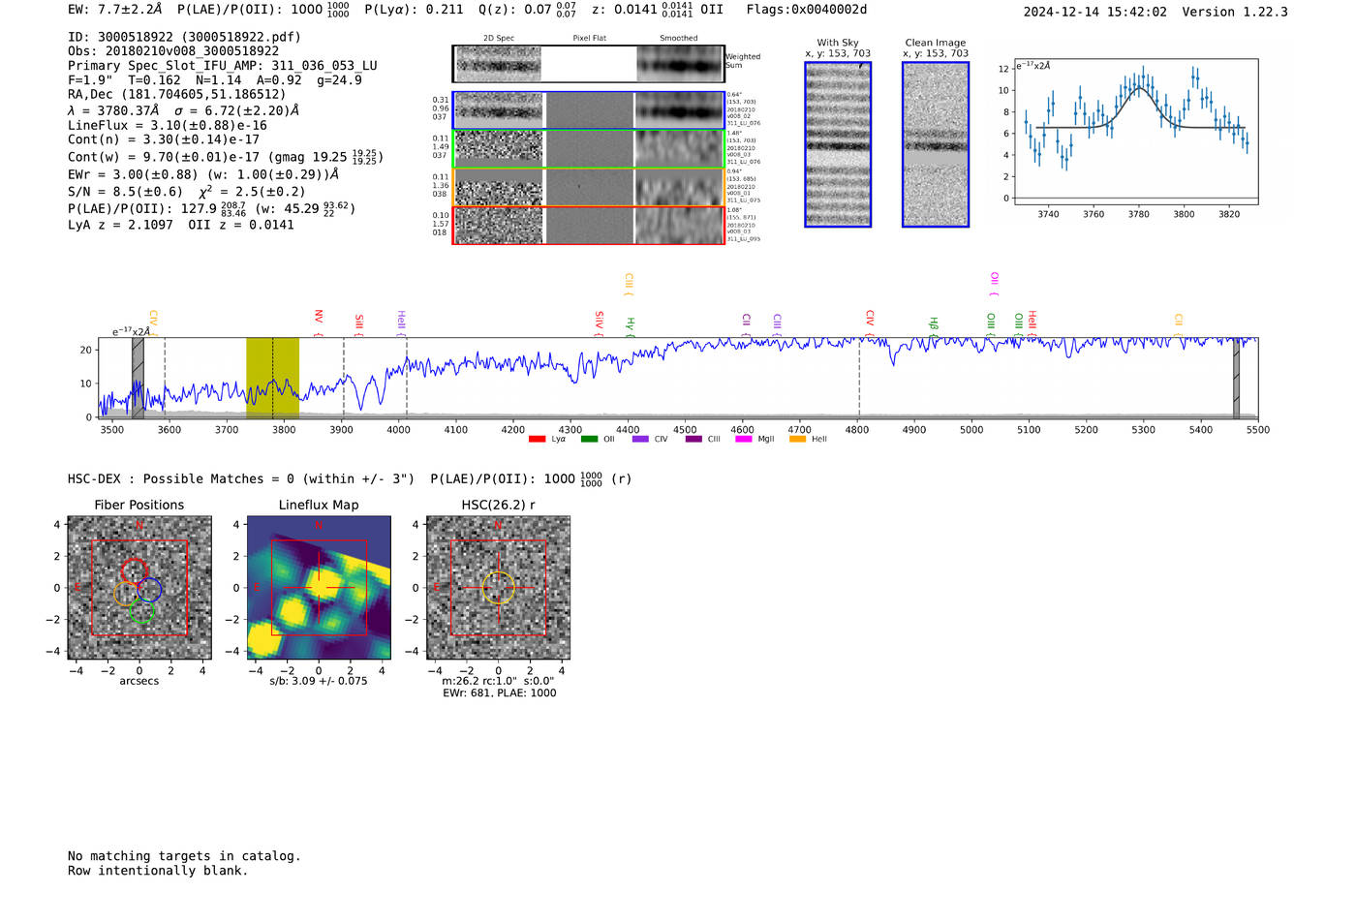This screenshot has width=1356, height=923.
Task: Click the yellow aperture circle in HSC image
Action: tap(498, 588)
